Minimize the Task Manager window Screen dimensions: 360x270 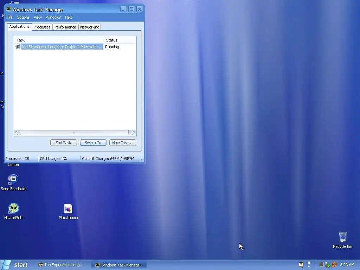tap(123, 9)
